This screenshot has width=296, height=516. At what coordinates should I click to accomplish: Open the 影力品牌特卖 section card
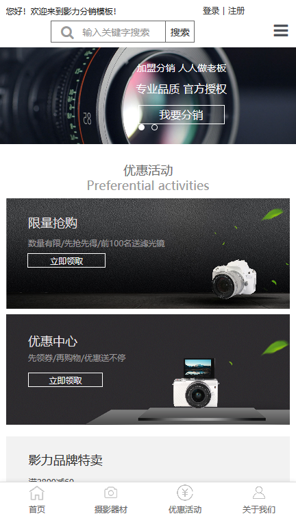pyautogui.click(x=148, y=460)
